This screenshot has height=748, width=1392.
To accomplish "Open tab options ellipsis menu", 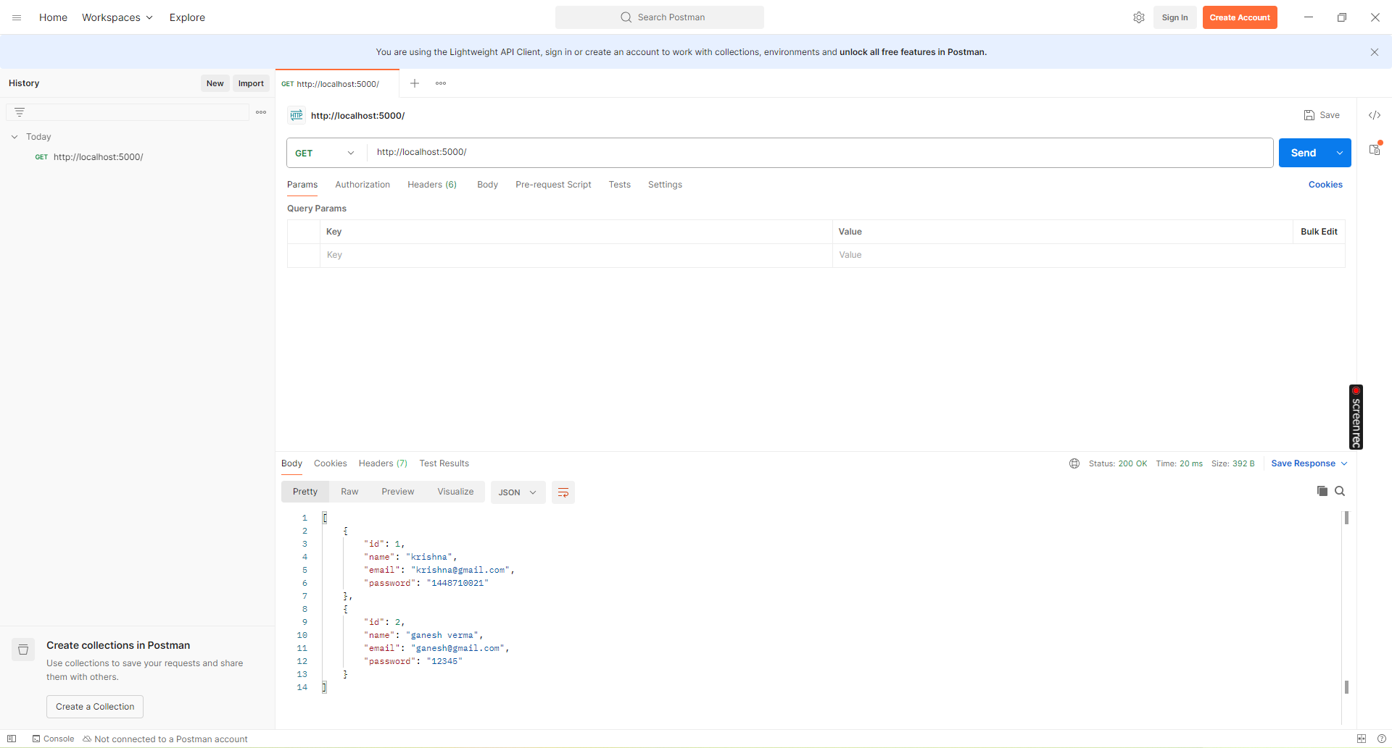I will click(x=441, y=83).
